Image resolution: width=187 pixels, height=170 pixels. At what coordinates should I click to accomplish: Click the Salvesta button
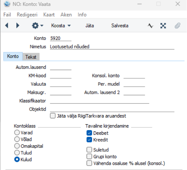(120, 26)
